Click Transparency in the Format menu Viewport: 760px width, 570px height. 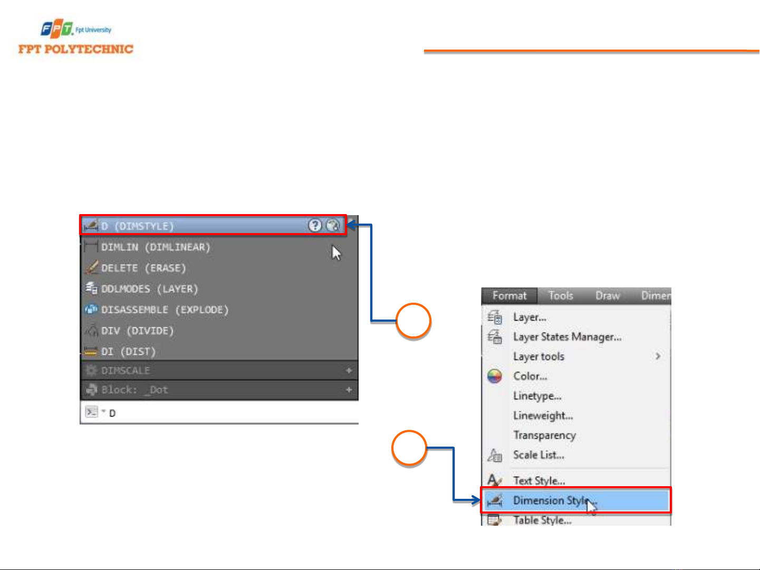(544, 436)
